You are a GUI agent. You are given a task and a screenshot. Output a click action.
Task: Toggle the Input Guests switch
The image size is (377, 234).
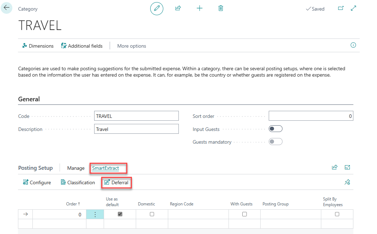point(275,129)
